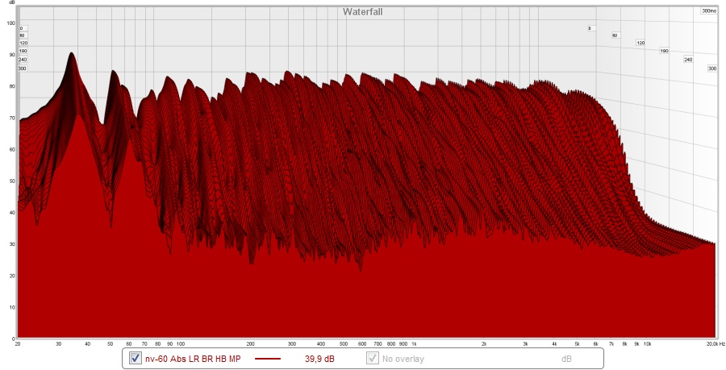The width and height of the screenshot is (726, 370).
Task: Click the dB unit label above the vertical axis
Action: [x=11, y=4]
